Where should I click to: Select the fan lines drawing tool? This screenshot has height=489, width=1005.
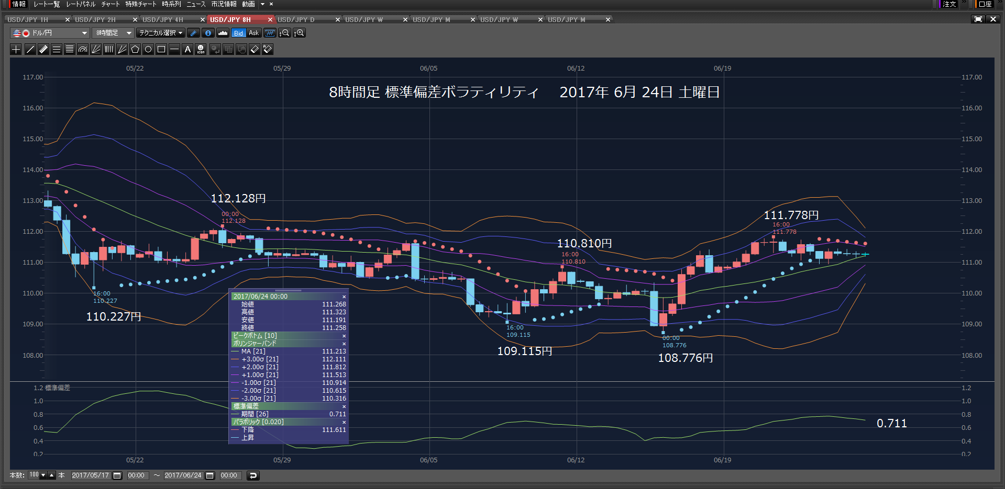click(x=96, y=49)
